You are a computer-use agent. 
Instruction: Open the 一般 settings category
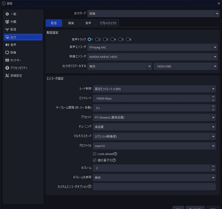click(x=23, y=14)
